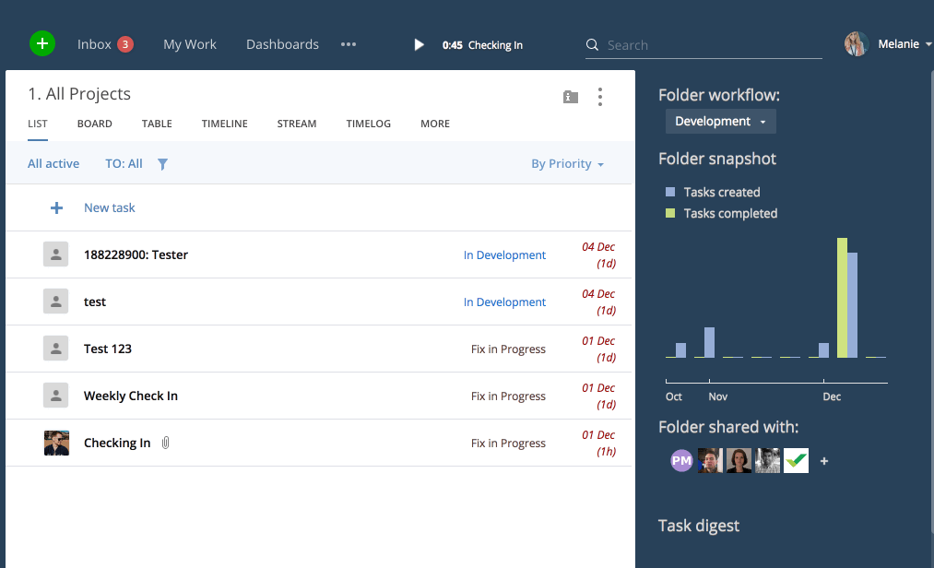Switch to the Board tab
Screen dimensions: 934x568
pyautogui.click(x=95, y=124)
